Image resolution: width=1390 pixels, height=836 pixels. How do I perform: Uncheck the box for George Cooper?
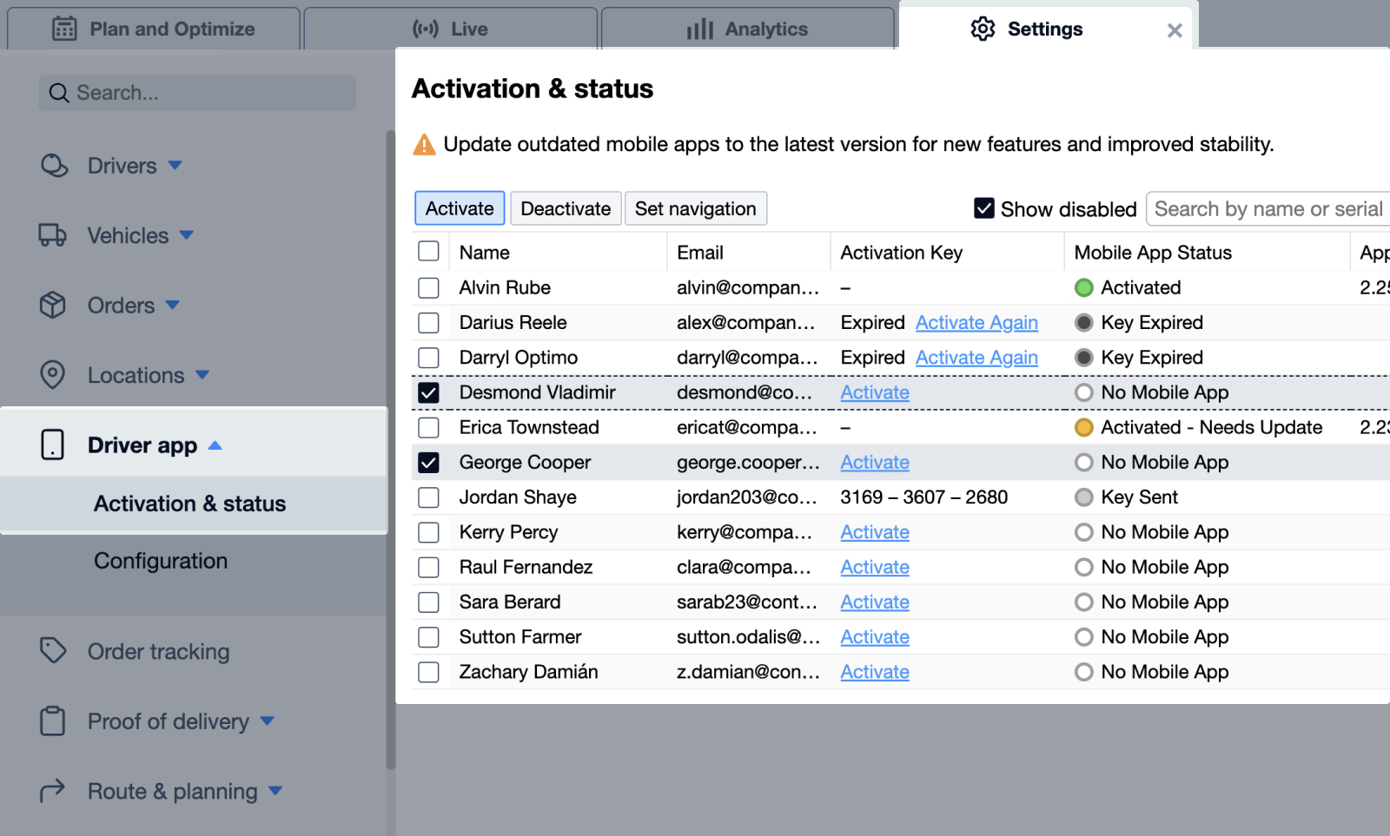[428, 463]
